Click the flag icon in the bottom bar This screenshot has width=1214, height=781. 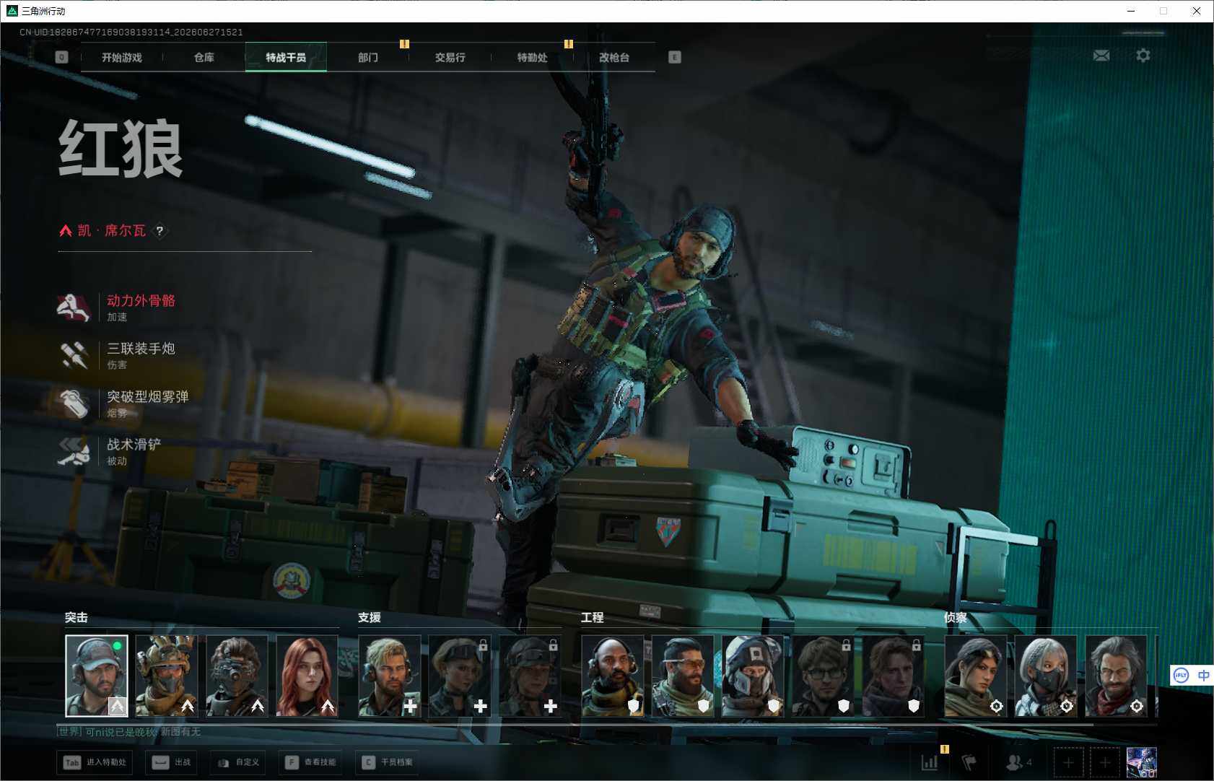coord(969,762)
